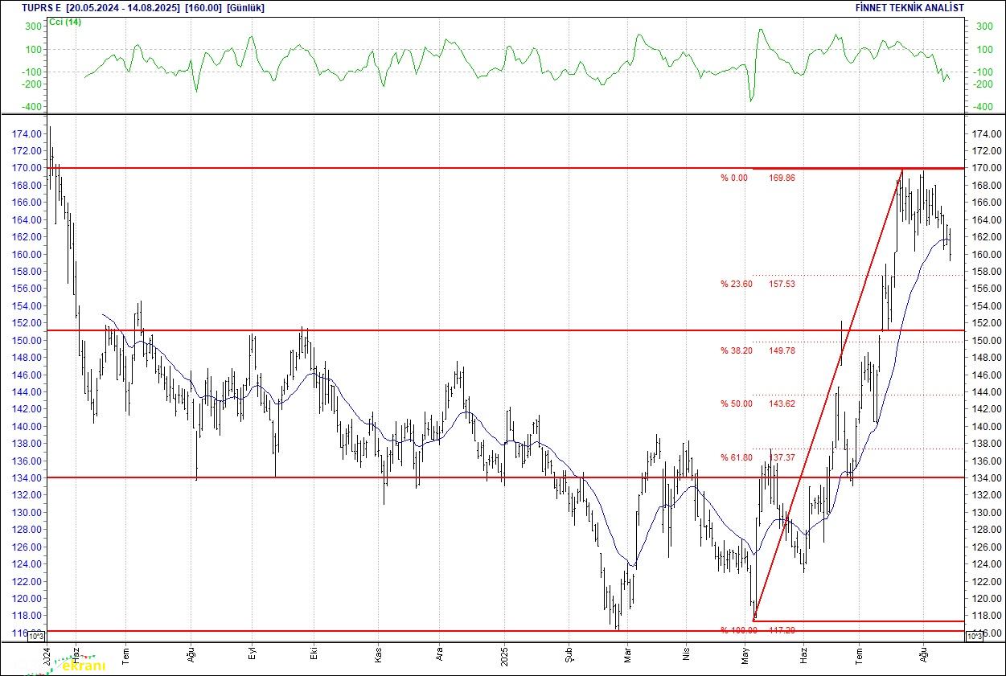
Task: Click the 2025 year label on time axis
Action: 504,655
